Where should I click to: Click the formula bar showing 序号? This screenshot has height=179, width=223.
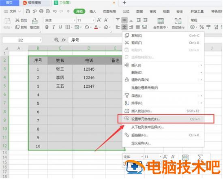(x=95, y=40)
